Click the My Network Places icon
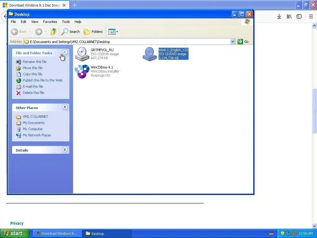Viewport: 317px width, 238px height. coord(19,135)
